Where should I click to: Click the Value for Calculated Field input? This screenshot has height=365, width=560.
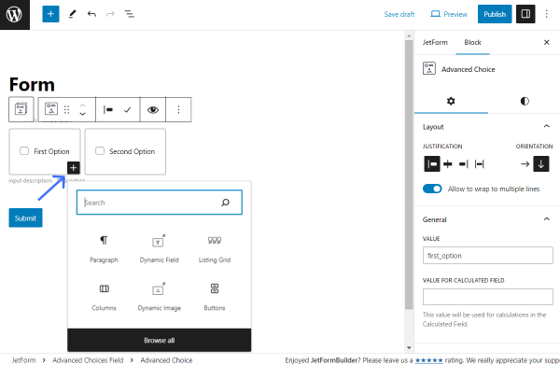(488, 297)
